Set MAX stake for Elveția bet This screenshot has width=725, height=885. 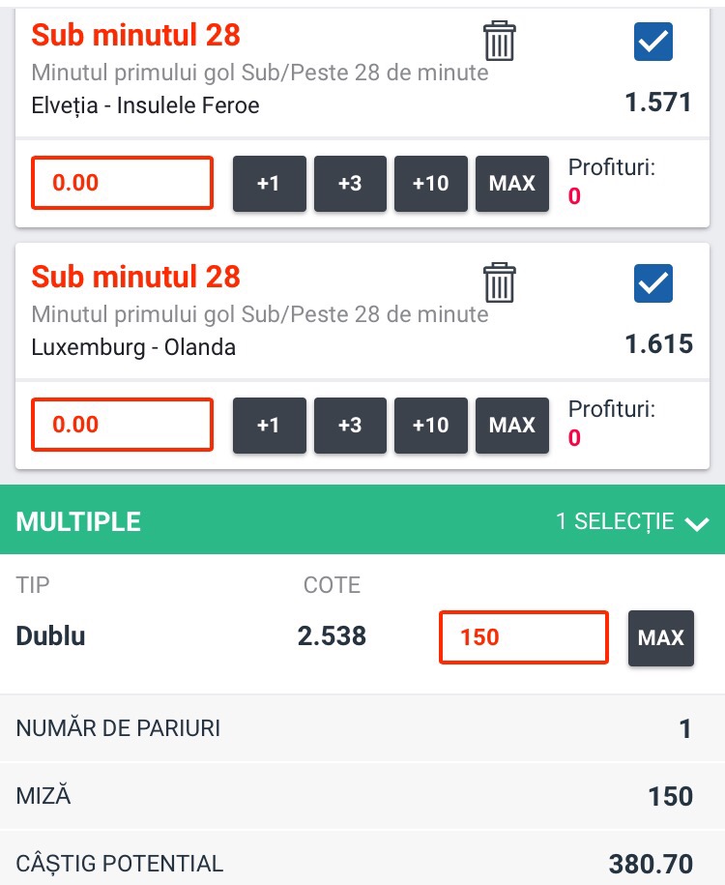pos(511,184)
